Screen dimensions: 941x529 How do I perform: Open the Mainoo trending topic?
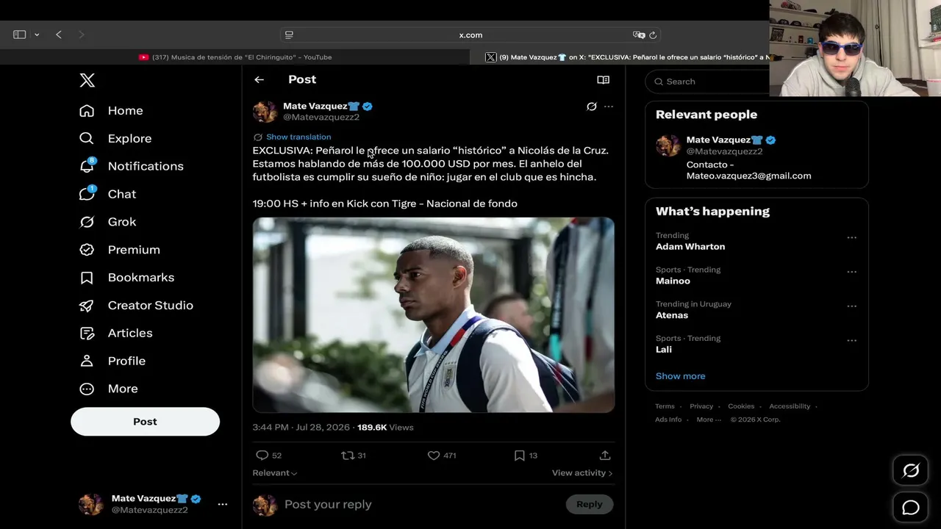click(x=673, y=281)
